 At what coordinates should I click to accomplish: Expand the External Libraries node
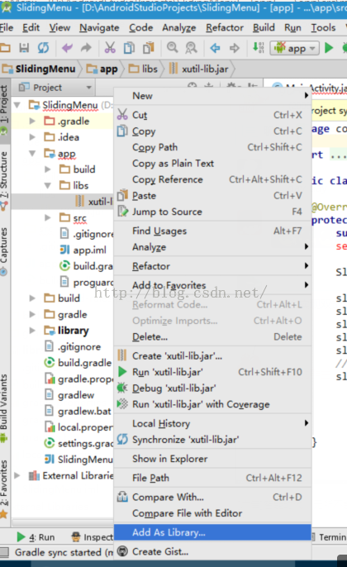[x=17, y=475]
